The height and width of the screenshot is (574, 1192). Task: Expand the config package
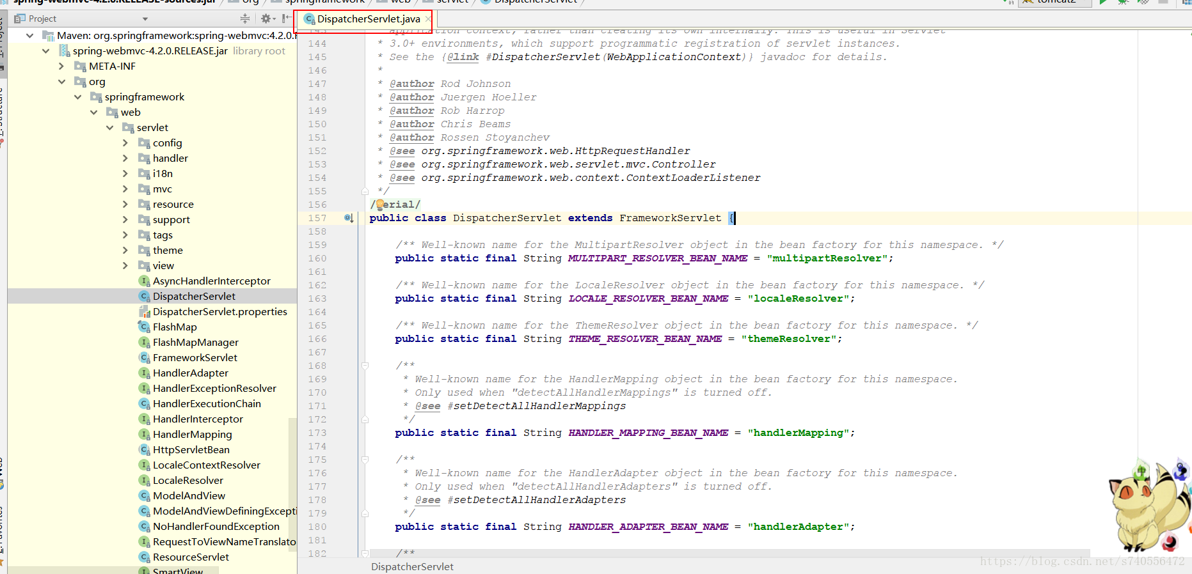coord(125,143)
